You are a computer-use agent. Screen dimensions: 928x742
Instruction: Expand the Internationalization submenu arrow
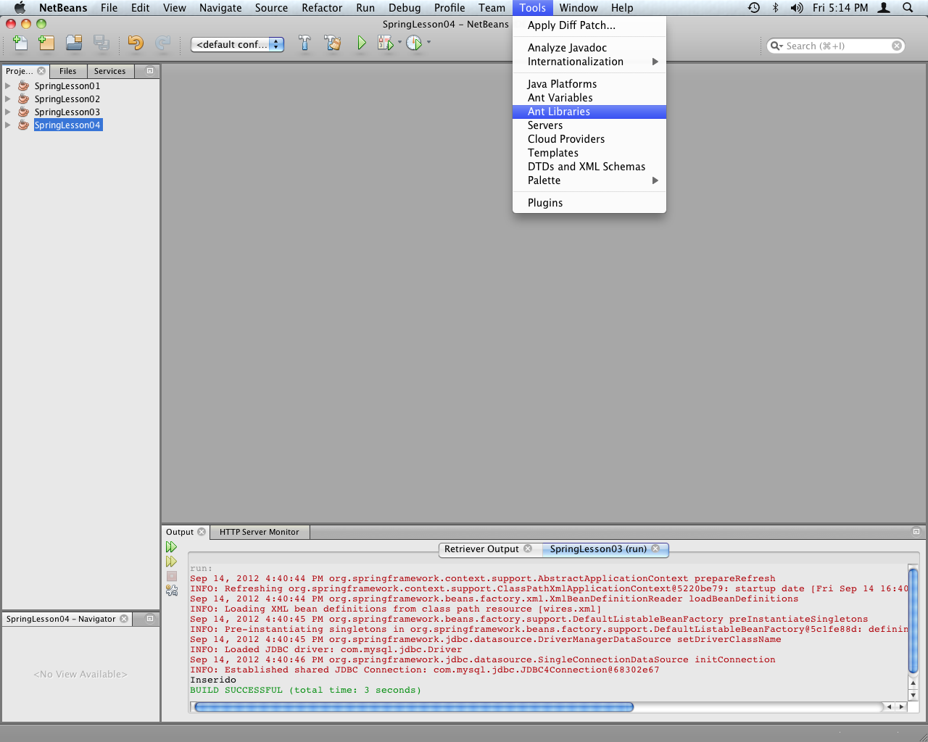click(655, 62)
